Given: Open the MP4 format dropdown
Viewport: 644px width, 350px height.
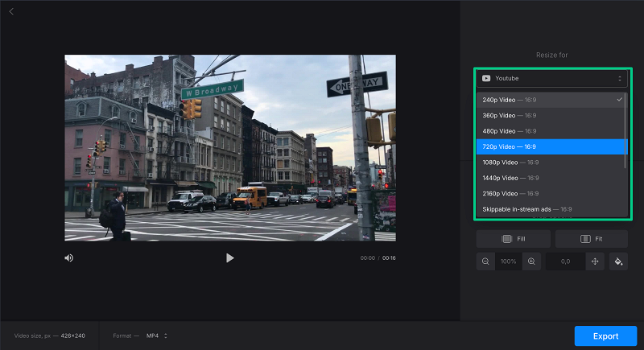Looking at the screenshot, I should click(x=156, y=336).
